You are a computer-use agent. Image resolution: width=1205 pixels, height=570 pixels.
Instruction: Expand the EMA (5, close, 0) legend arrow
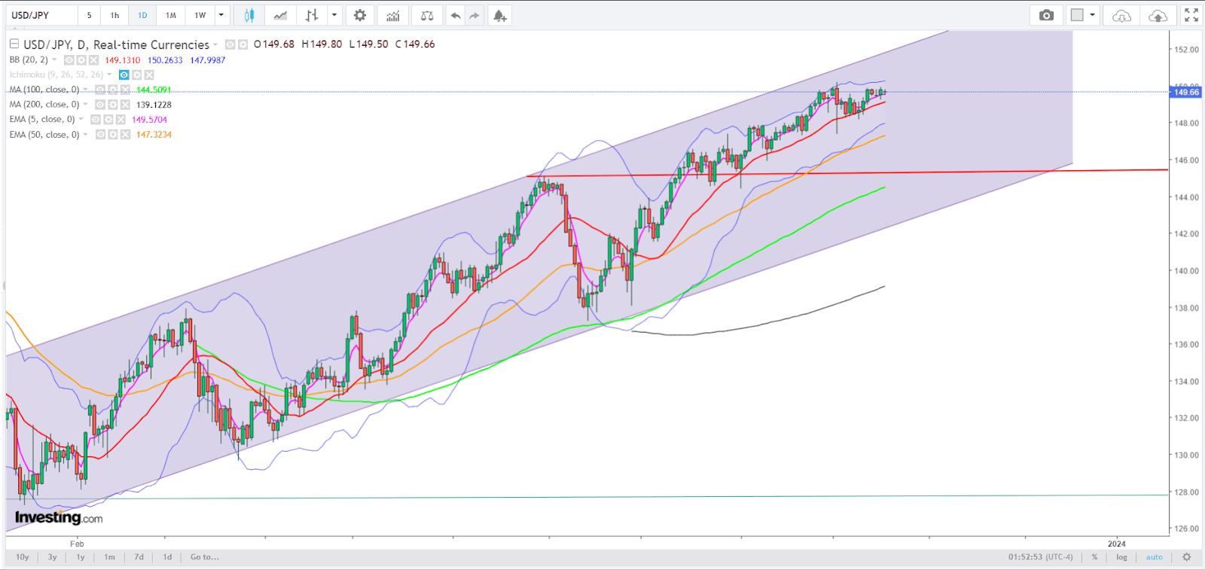(81, 120)
